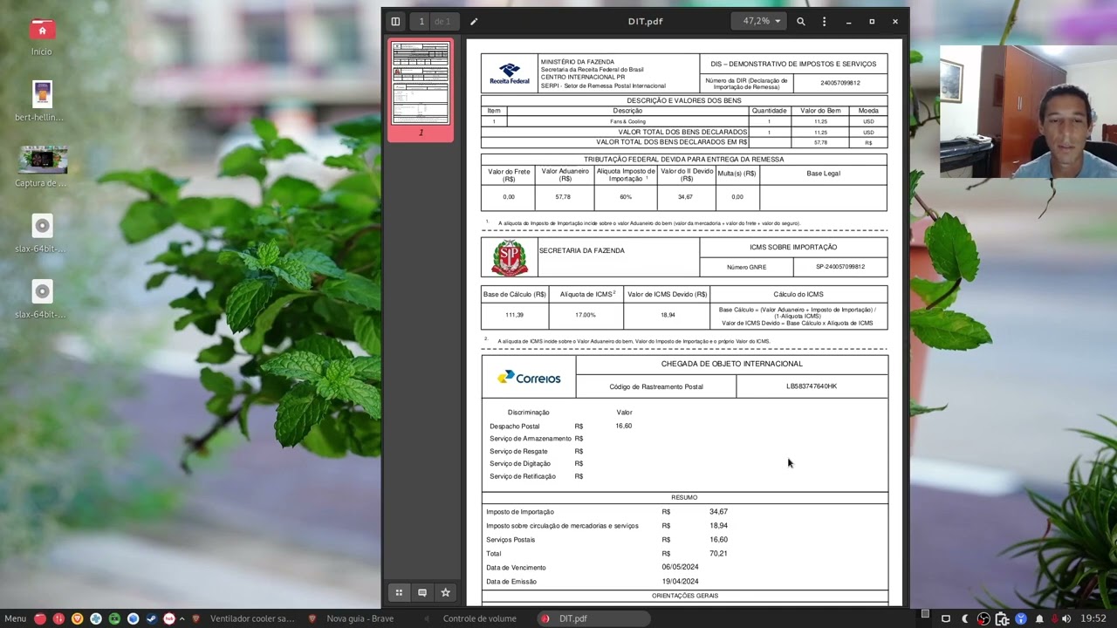Open the volume speaker tray icon
This screenshot has height=628, width=1117.
1066,618
